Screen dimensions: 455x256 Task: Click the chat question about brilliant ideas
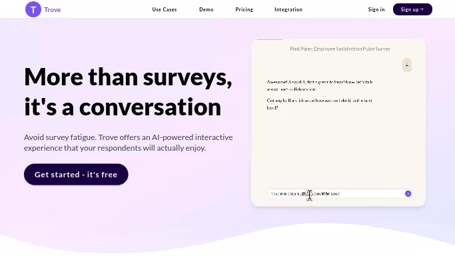320,104
